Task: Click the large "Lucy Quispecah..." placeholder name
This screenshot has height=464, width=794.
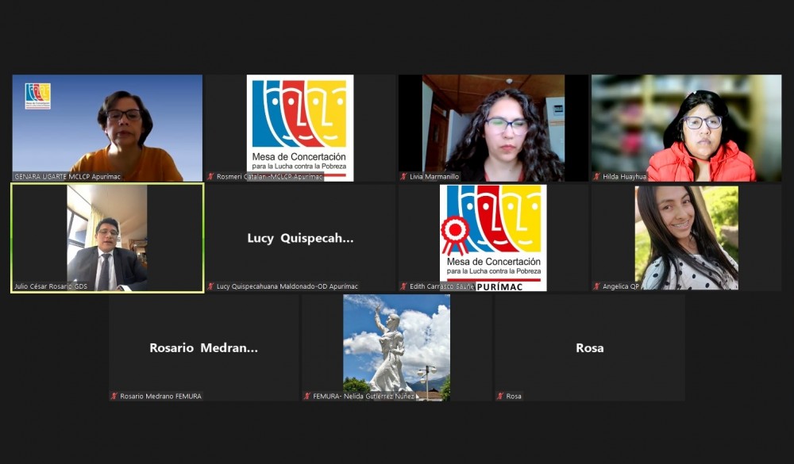Action: click(300, 238)
